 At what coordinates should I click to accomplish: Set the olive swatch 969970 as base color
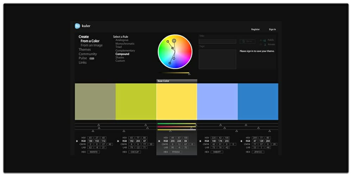coord(77,141)
